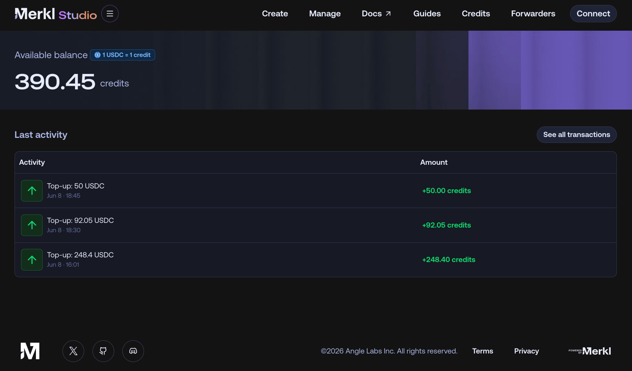The height and width of the screenshot is (371, 632).
Task: Select Credits in the top navigation
Action: pyautogui.click(x=476, y=14)
